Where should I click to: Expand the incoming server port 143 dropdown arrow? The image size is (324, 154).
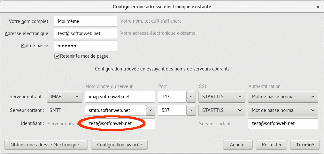point(191,96)
